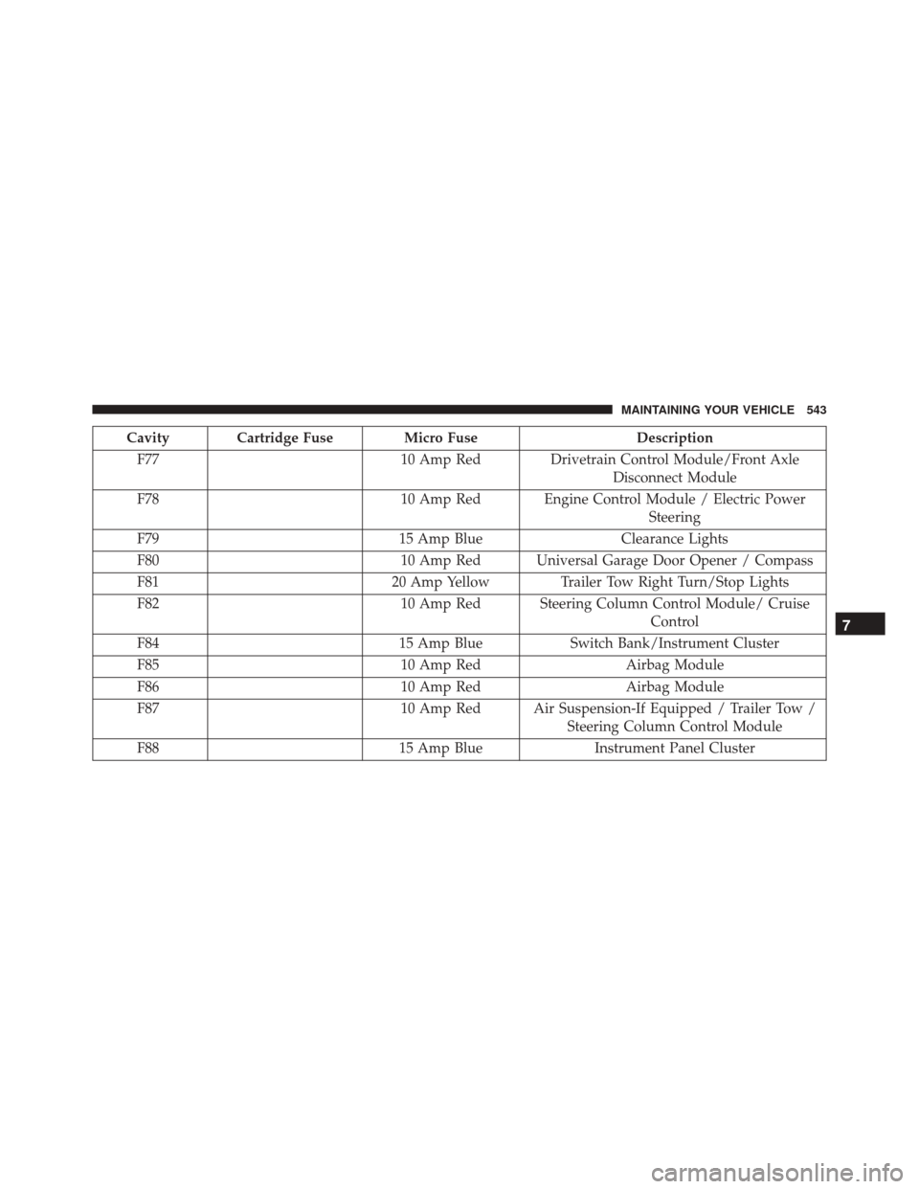The height and width of the screenshot is (1189, 919).
Task: Select cavity cell F77
Action: point(148,460)
